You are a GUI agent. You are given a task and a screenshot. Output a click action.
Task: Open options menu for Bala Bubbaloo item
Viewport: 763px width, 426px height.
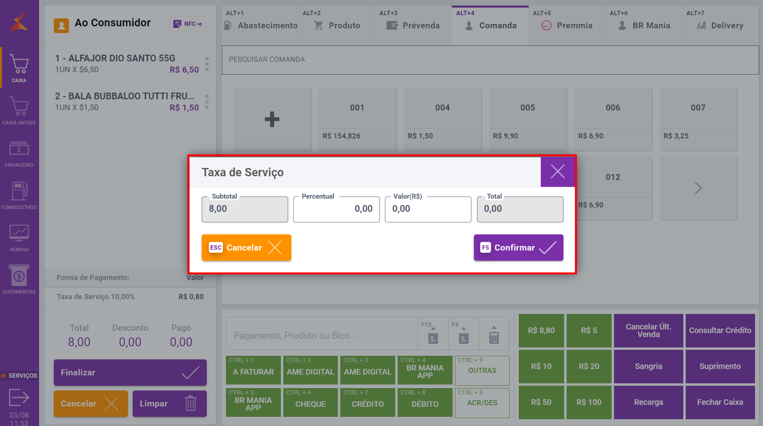point(207,102)
